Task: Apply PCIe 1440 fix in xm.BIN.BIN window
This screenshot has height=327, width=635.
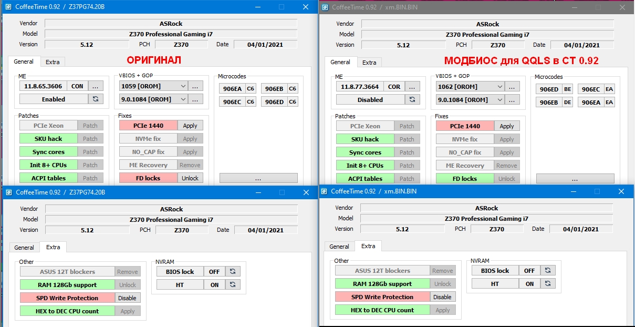Action: (507, 126)
